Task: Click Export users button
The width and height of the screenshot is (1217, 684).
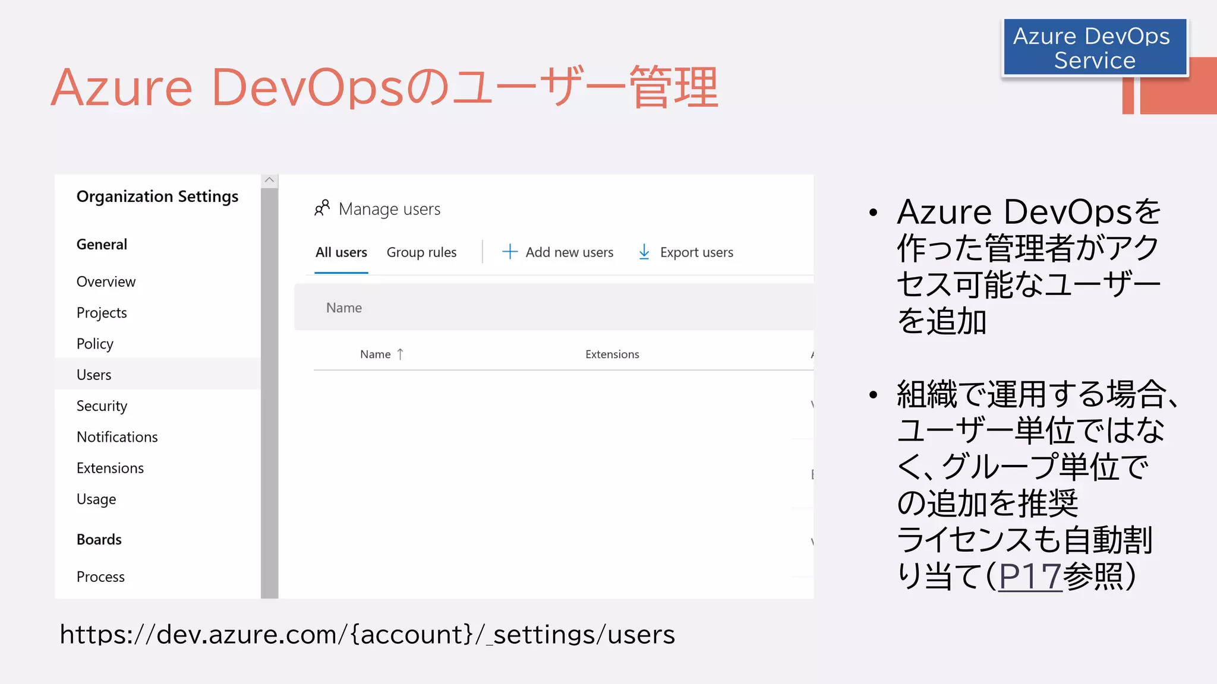Action: click(x=686, y=252)
